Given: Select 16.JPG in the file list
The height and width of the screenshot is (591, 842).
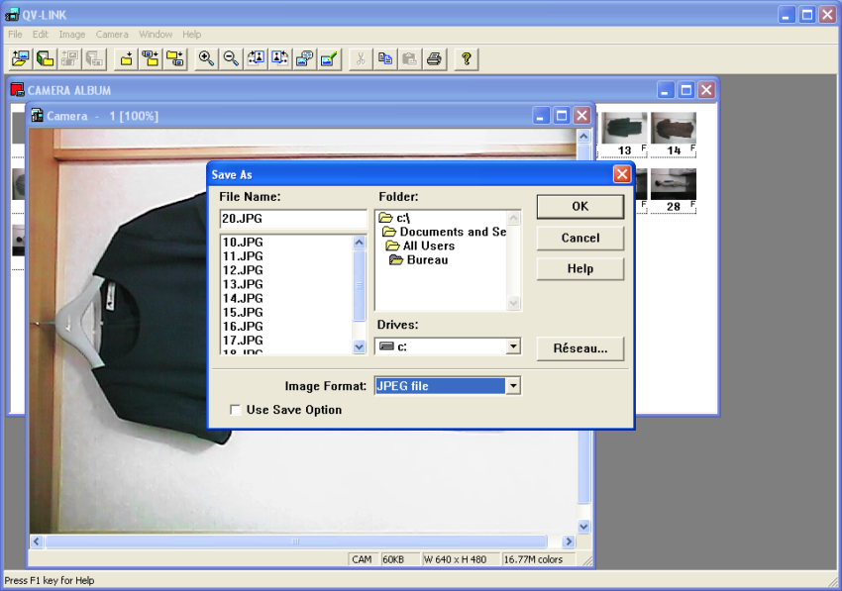Looking at the screenshot, I should [x=243, y=326].
